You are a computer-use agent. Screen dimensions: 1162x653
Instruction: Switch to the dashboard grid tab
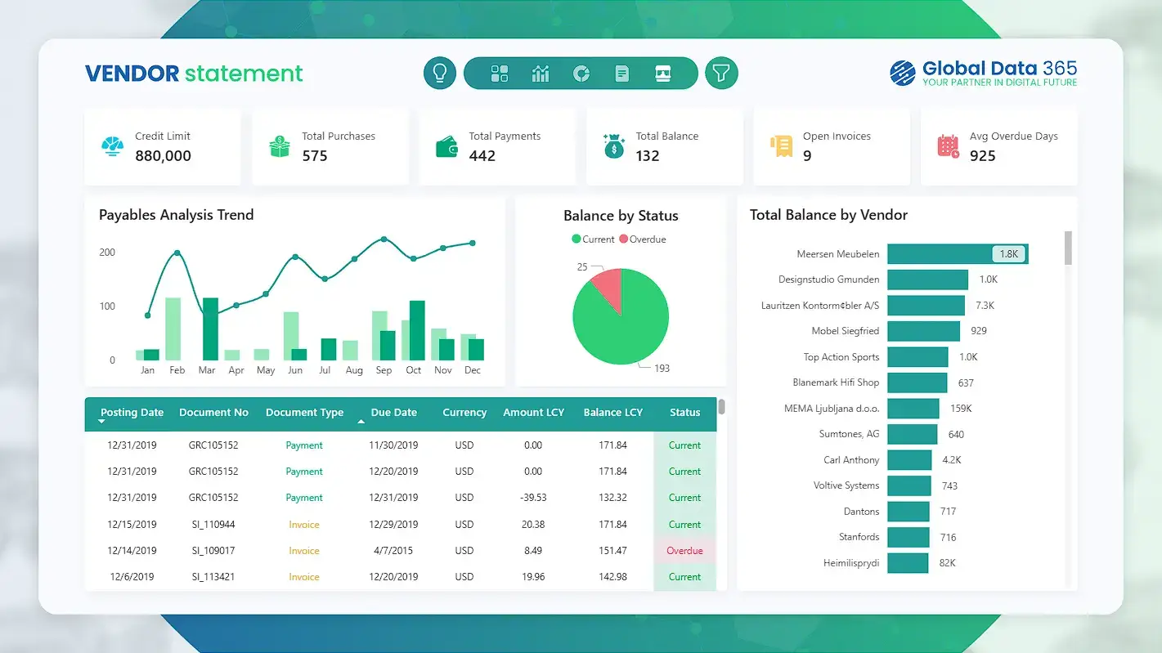point(499,73)
